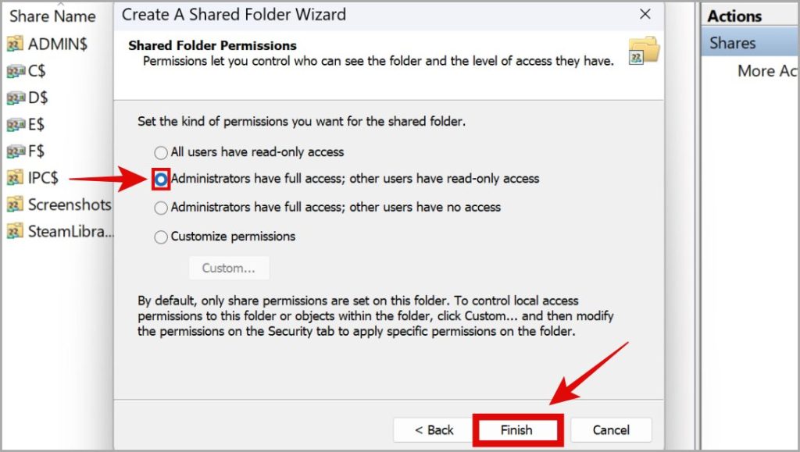Select administrators full, others read-only access
The width and height of the screenshot is (800, 452).
161,180
